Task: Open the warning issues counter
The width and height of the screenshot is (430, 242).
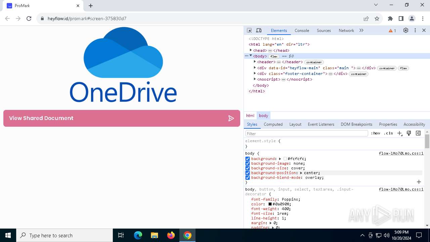Action: point(392,31)
